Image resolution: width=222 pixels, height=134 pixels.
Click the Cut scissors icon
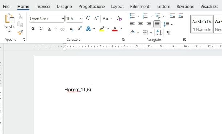(x=20, y=16)
